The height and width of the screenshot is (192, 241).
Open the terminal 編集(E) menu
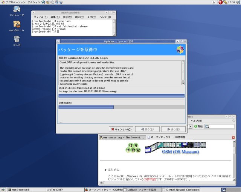pos(55,17)
